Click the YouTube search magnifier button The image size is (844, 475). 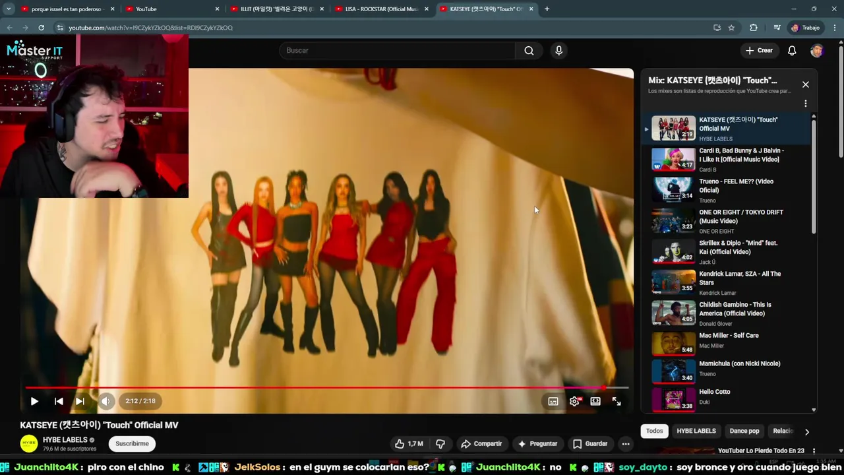pyautogui.click(x=529, y=51)
